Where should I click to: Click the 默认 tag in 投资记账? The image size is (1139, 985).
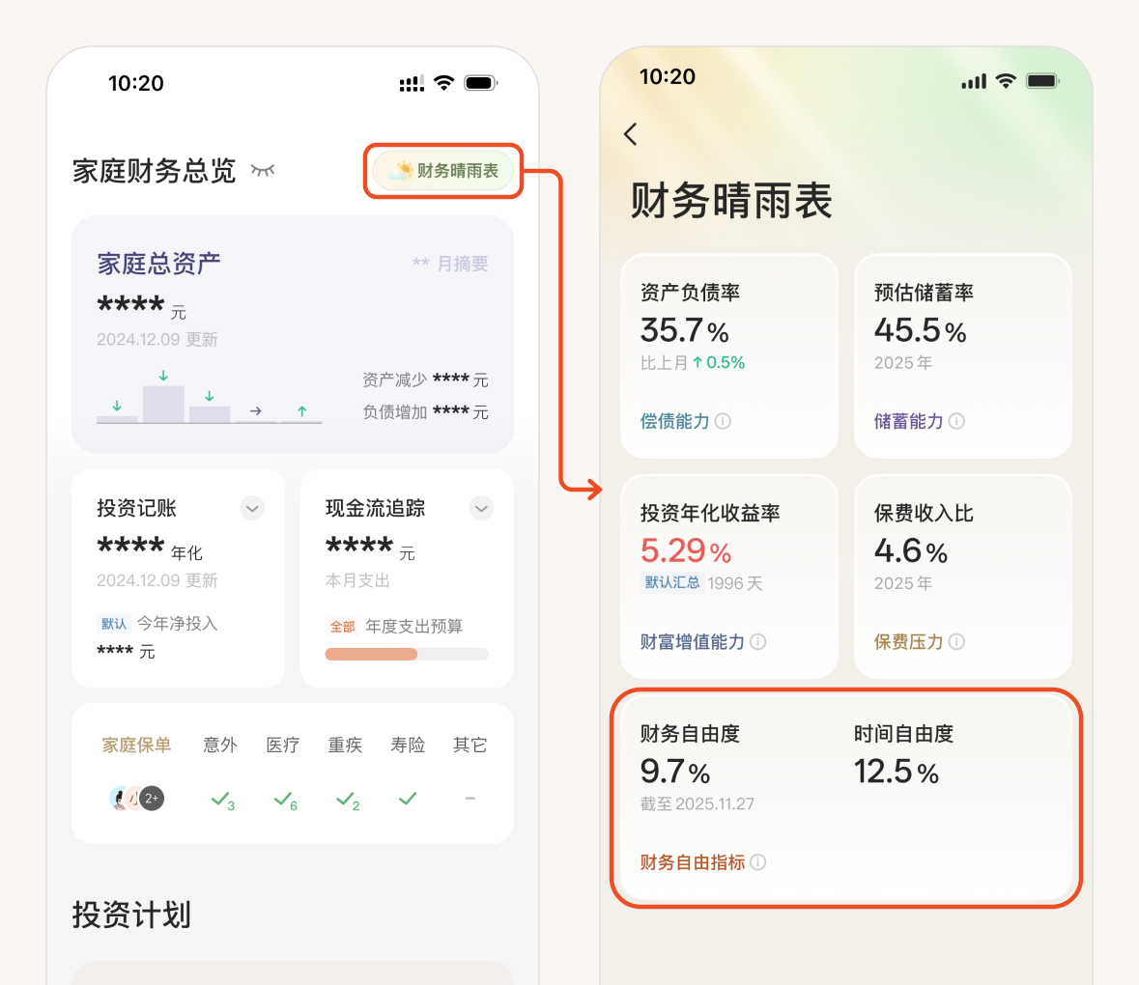point(114,624)
